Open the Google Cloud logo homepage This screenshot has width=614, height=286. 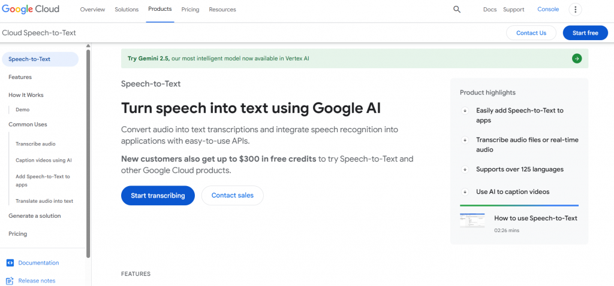pos(31,9)
